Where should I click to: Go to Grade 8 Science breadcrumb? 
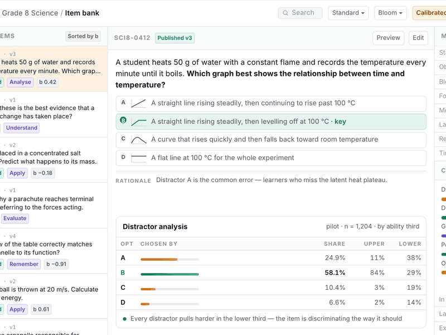point(30,13)
